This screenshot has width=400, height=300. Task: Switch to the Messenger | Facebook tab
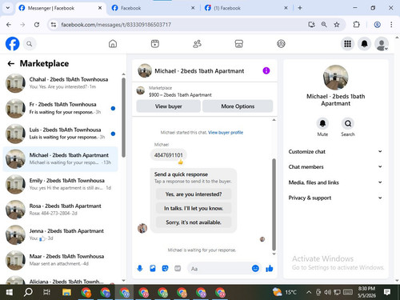click(x=60, y=8)
